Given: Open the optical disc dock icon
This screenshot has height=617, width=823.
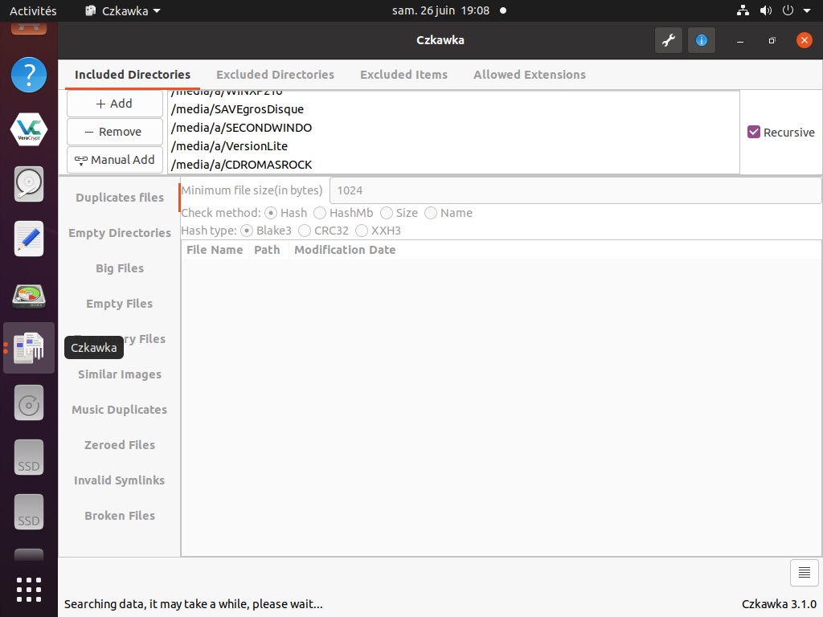Looking at the screenshot, I should [29, 403].
